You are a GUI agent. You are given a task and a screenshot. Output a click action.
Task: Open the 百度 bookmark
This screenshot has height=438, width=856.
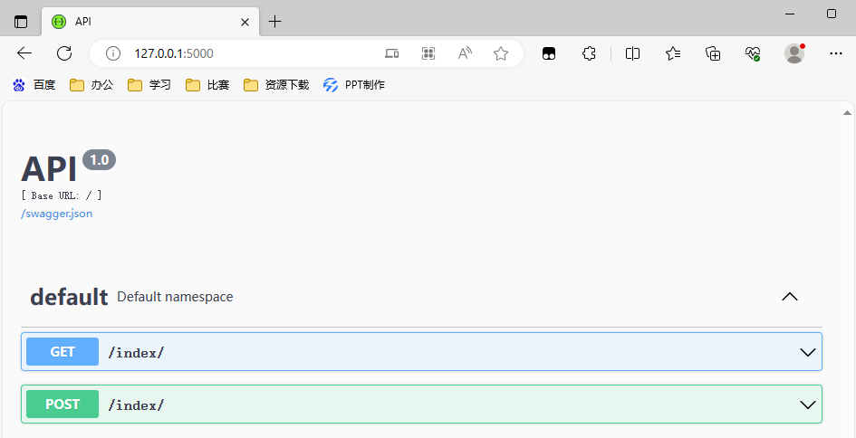(34, 85)
